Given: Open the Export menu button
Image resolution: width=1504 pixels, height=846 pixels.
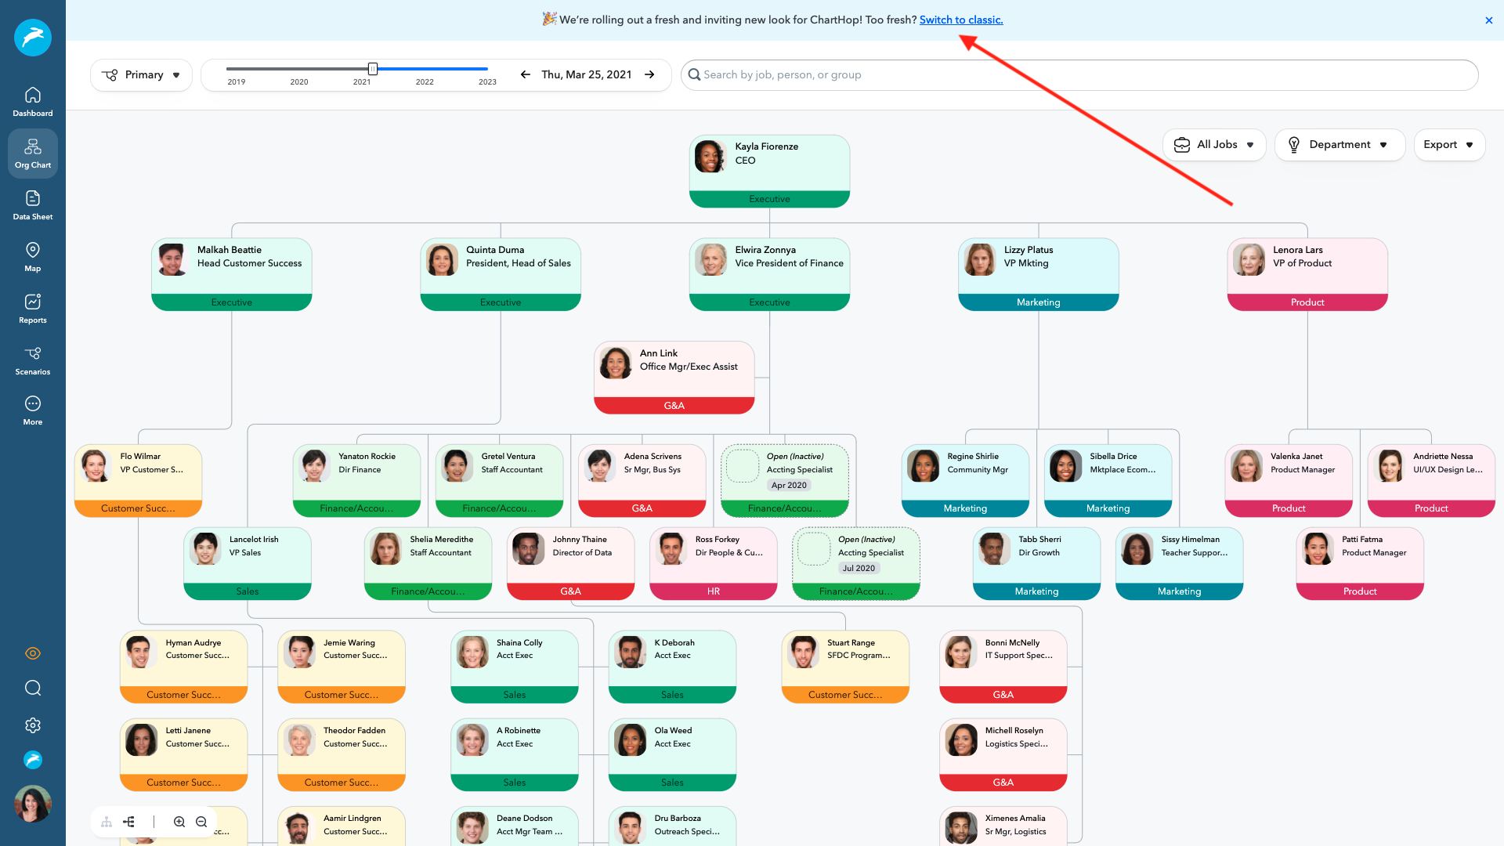Looking at the screenshot, I should pyautogui.click(x=1448, y=144).
